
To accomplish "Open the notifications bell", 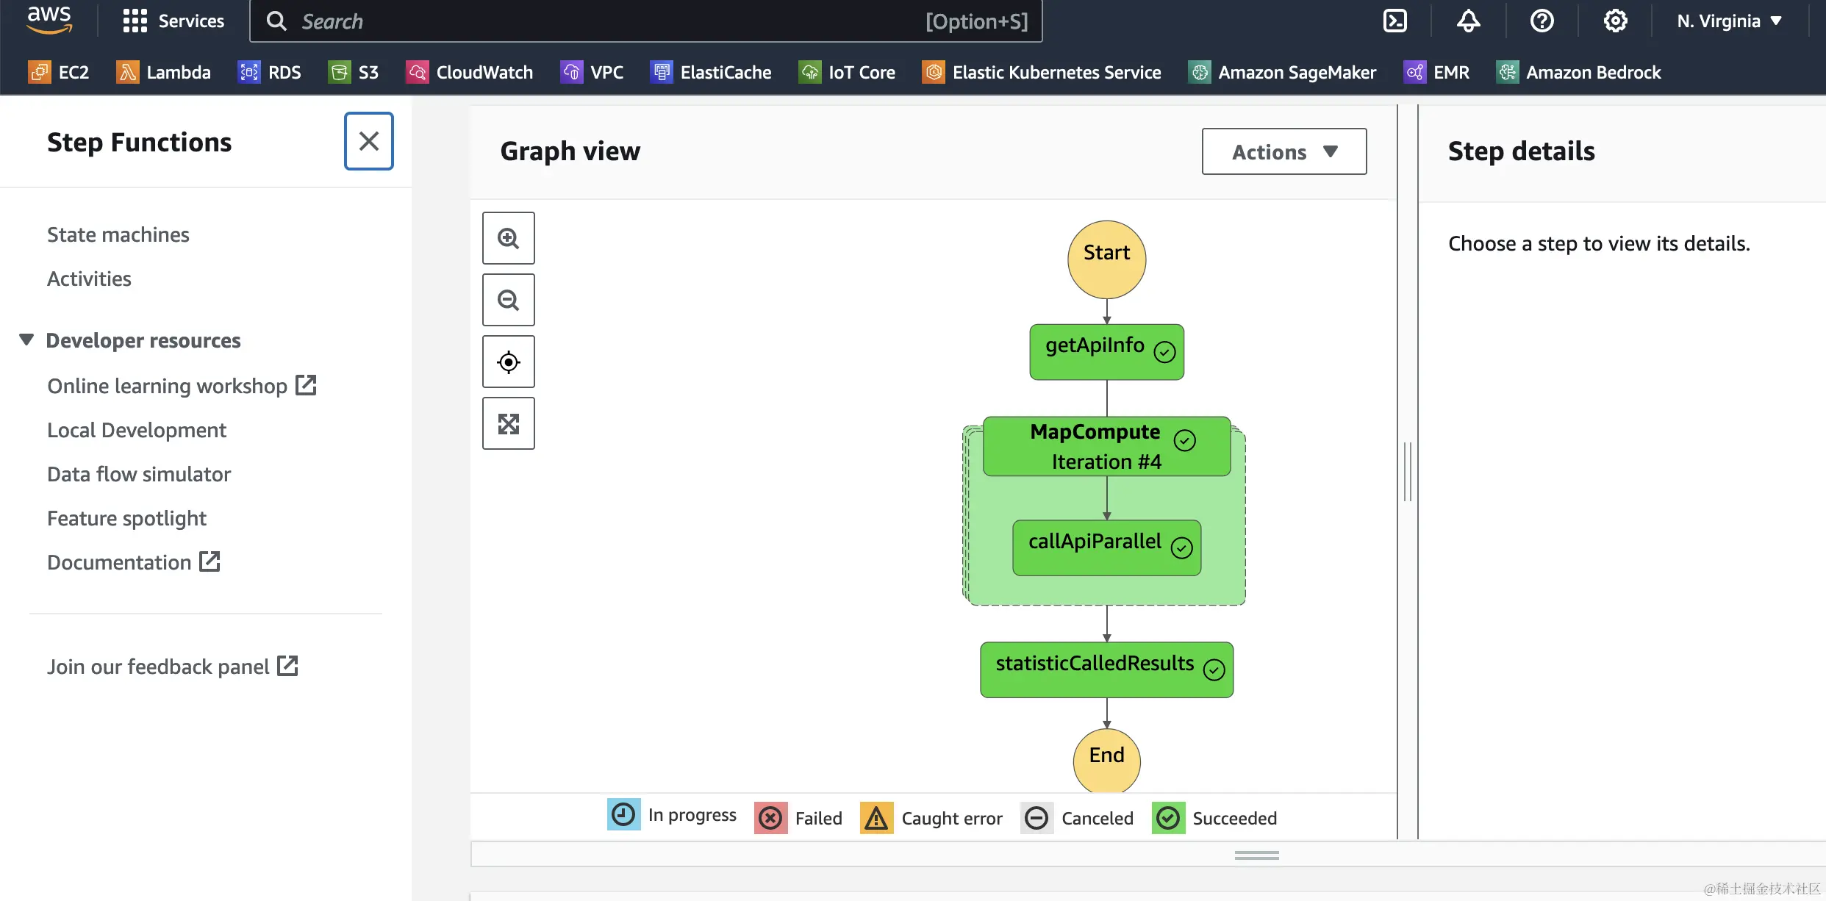I will click(1468, 21).
